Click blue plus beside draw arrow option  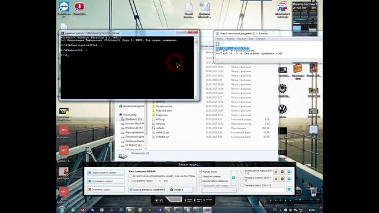click(289, 179)
